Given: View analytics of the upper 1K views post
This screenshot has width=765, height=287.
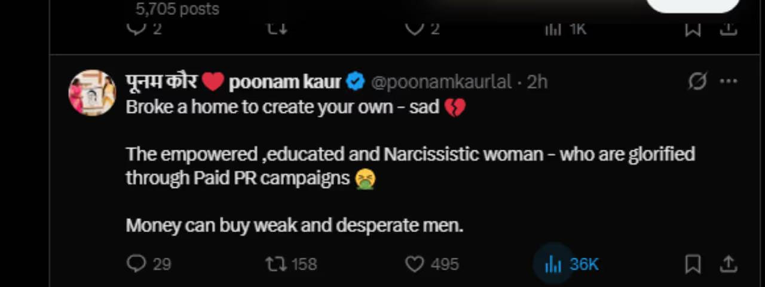Looking at the screenshot, I should pyautogui.click(x=553, y=29).
